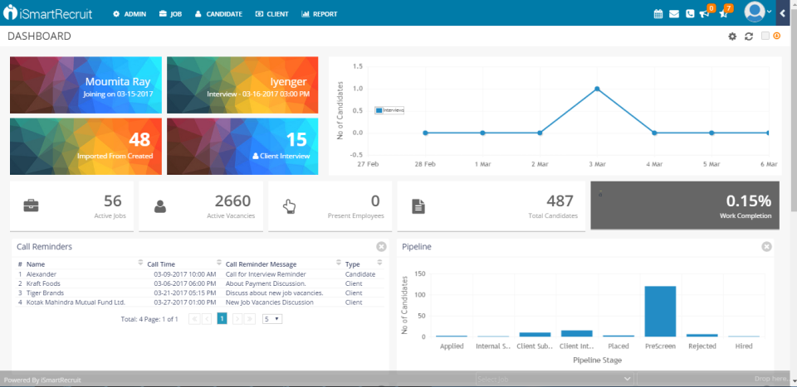The height and width of the screenshot is (387, 797).
Task: Click the phone call icon in header
Action: pyautogui.click(x=690, y=14)
